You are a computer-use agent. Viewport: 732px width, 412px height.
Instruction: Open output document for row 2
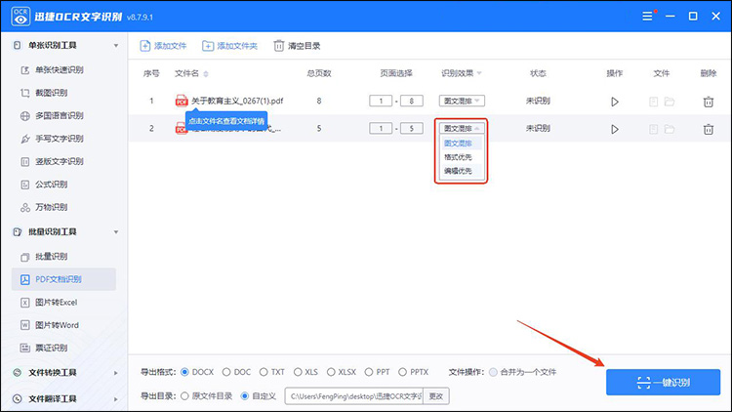click(x=654, y=129)
